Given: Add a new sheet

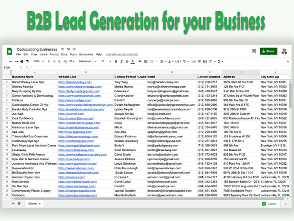Looking at the screenshot, I should coord(13,203).
